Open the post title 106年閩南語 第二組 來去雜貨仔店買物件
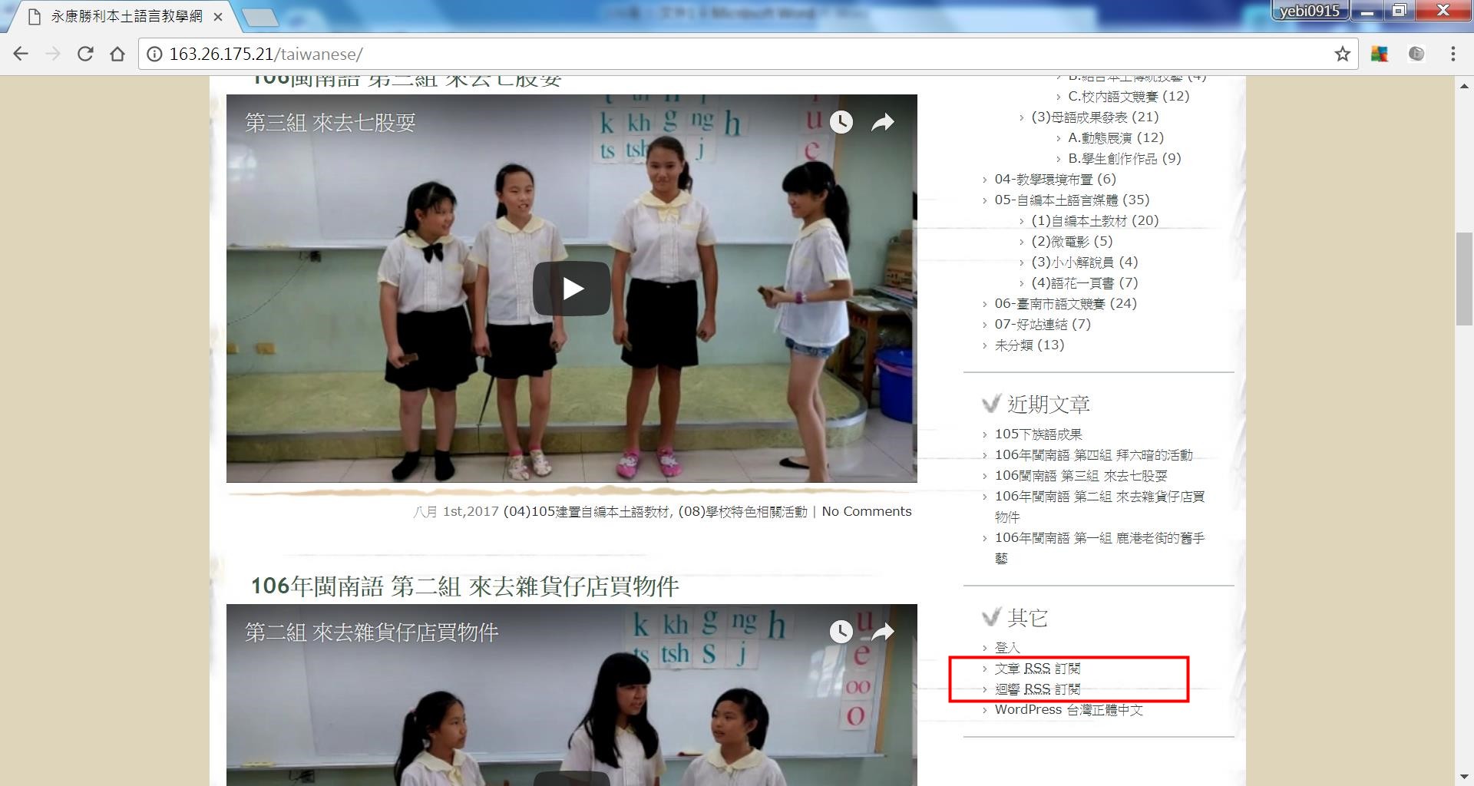This screenshot has width=1474, height=786. coord(464,586)
